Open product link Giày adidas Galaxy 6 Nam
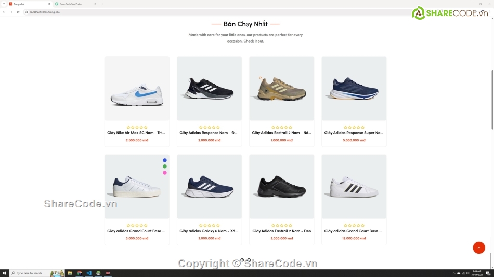 pyautogui.click(x=209, y=231)
